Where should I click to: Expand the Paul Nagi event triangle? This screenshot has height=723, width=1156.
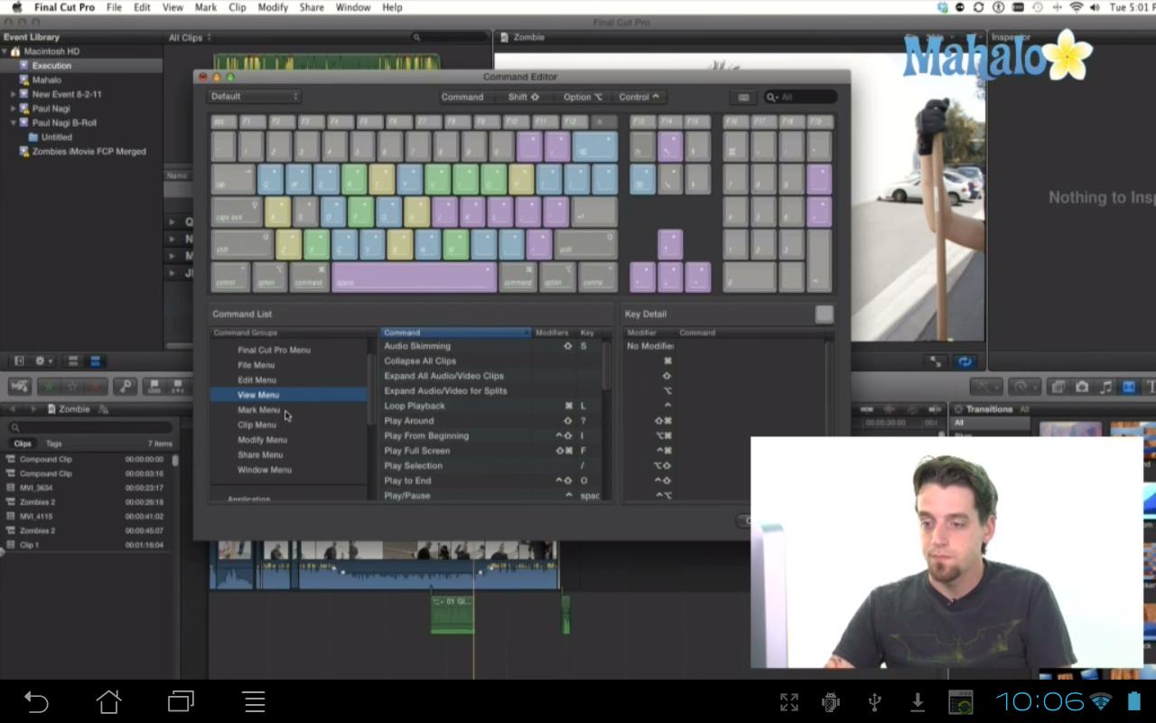(x=14, y=108)
